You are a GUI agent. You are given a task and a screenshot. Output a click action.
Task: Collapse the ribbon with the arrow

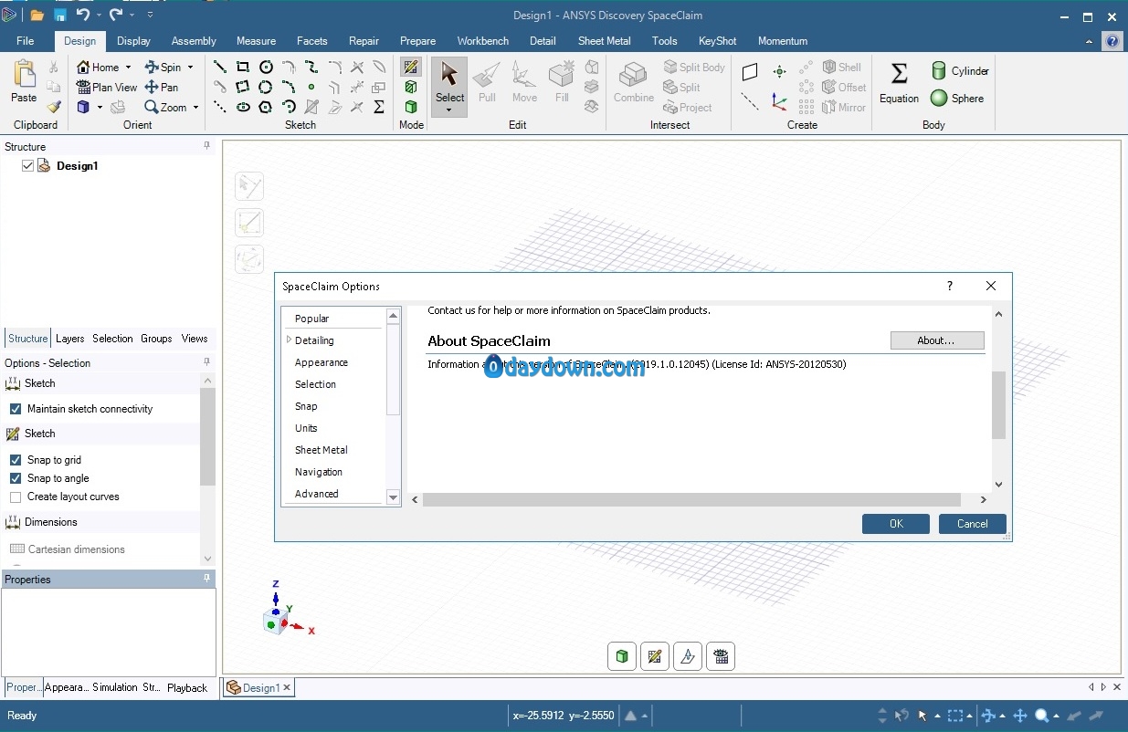(x=1090, y=41)
